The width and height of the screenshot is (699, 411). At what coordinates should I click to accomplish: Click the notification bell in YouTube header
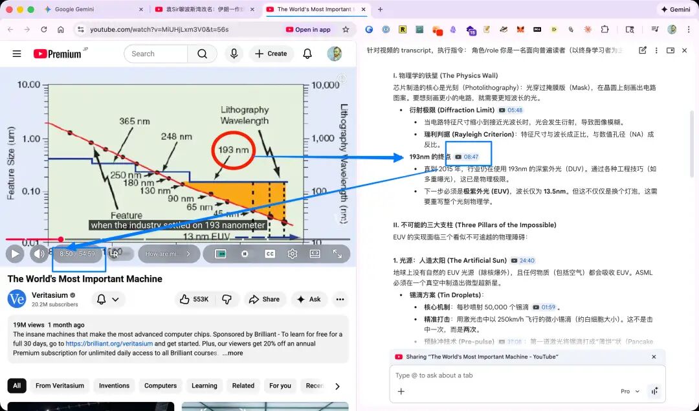307,54
